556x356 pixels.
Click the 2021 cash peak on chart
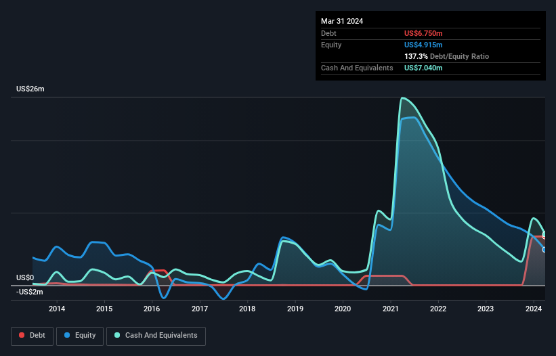coord(402,98)
